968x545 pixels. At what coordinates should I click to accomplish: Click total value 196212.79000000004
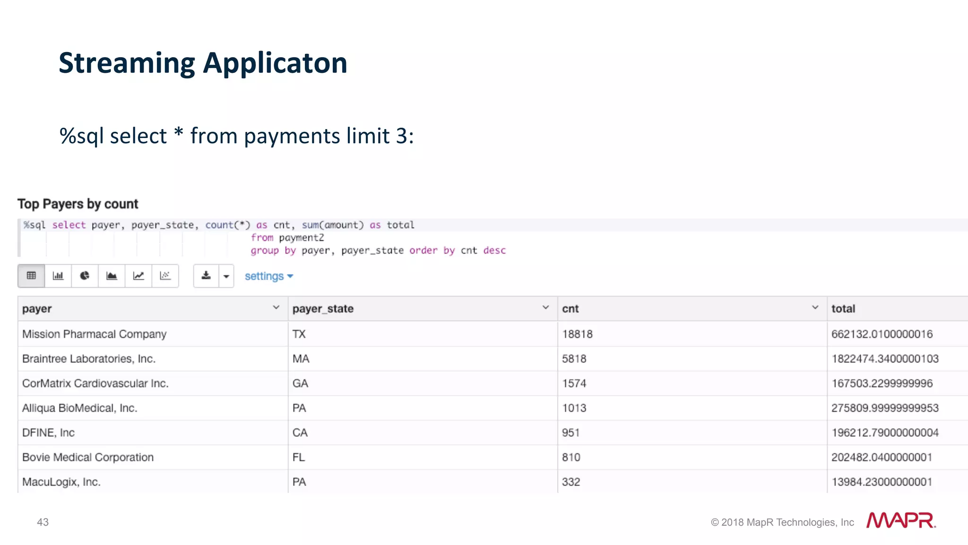tap(885, 433)
